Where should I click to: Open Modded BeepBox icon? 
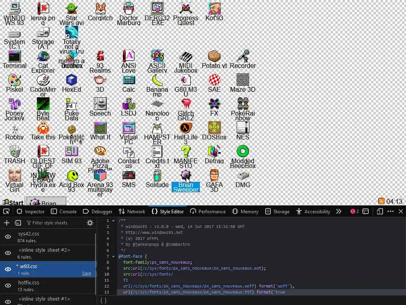click(x=243, y=157)
